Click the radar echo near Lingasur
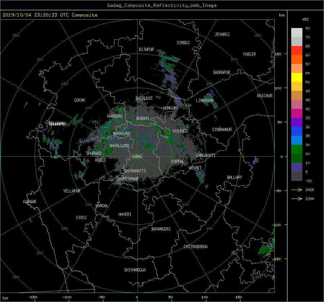Screen dimensions: 324x302 click(210, 99)
